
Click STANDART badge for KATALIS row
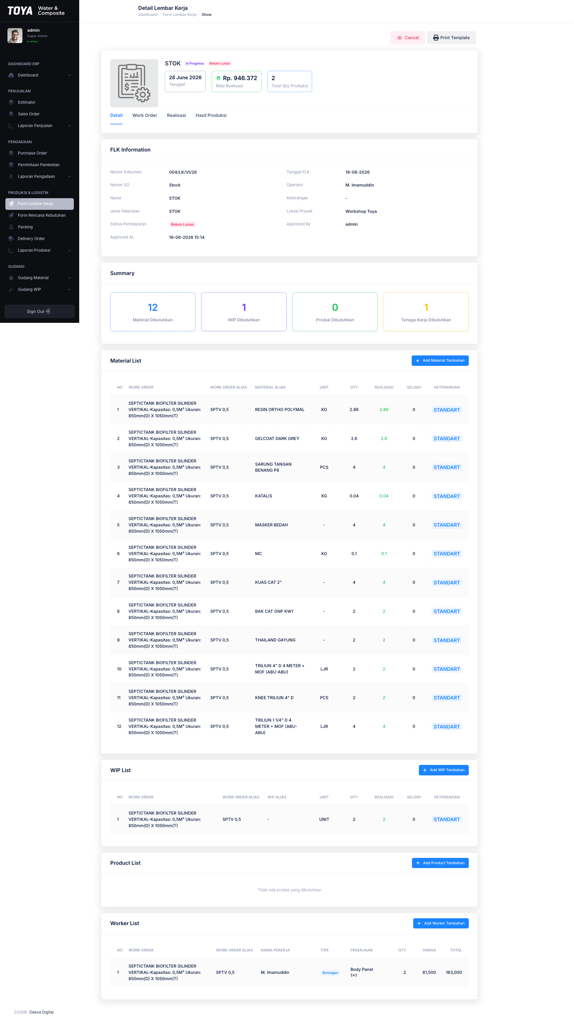[447, 496]
